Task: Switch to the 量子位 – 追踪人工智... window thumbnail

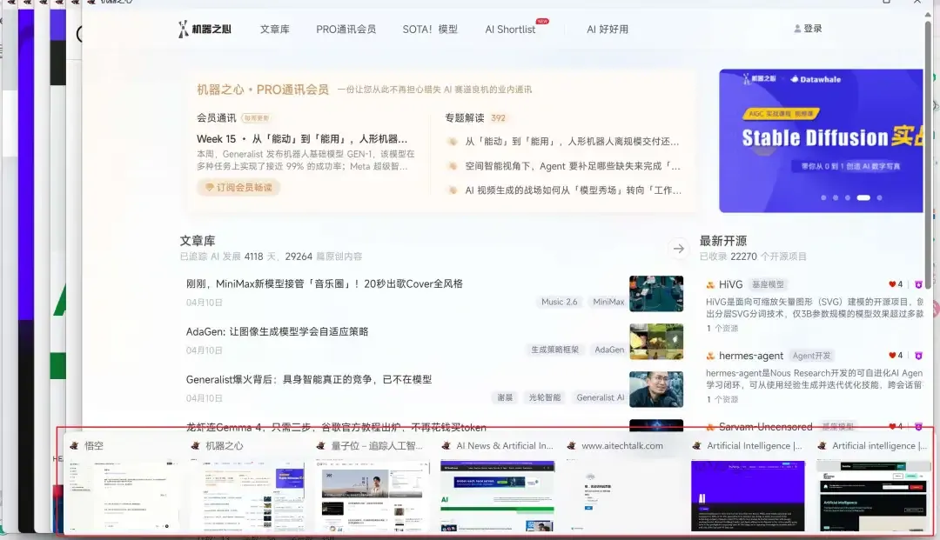Action: tap(373, 496)
